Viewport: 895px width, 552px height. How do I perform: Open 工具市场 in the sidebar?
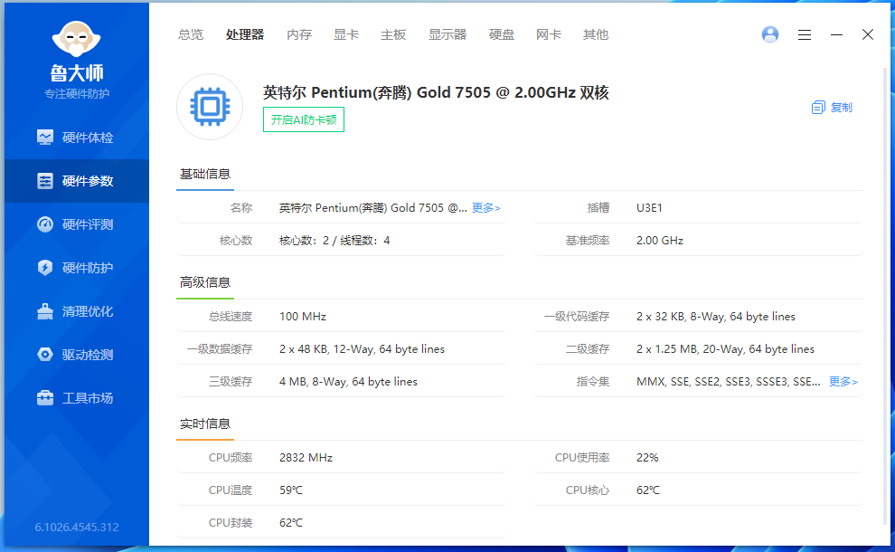[77, 398]
